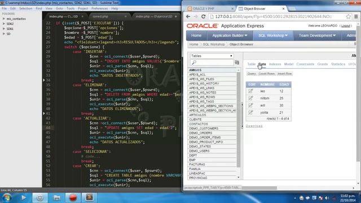Open file explorer from the taskbar

56,198
